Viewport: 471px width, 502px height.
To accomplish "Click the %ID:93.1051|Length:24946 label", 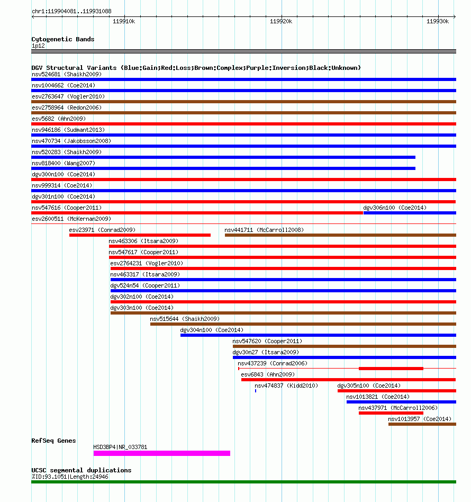I will [x=70, y=477].
